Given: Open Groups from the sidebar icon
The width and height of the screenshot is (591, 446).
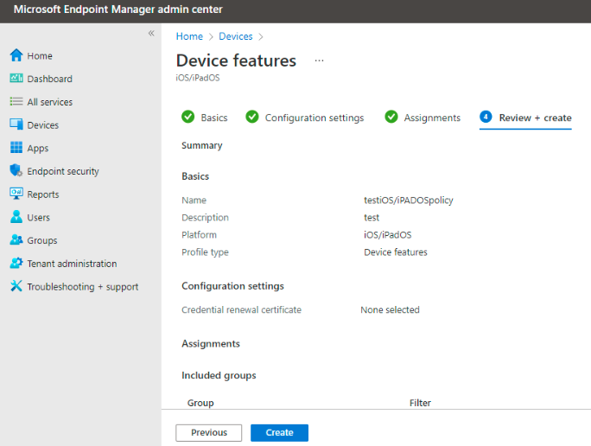Looking at the screenshot, I should pyautogui.click(x=16, y=240).
